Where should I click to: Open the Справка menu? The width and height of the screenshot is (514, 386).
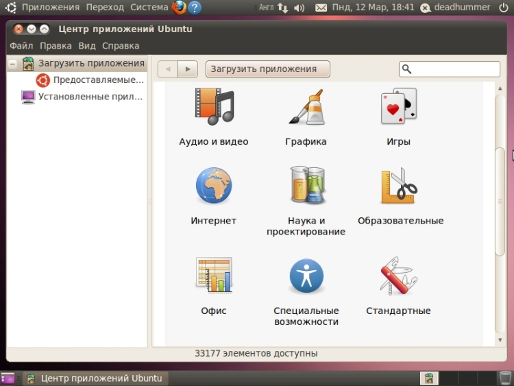(x=121, y=46)
